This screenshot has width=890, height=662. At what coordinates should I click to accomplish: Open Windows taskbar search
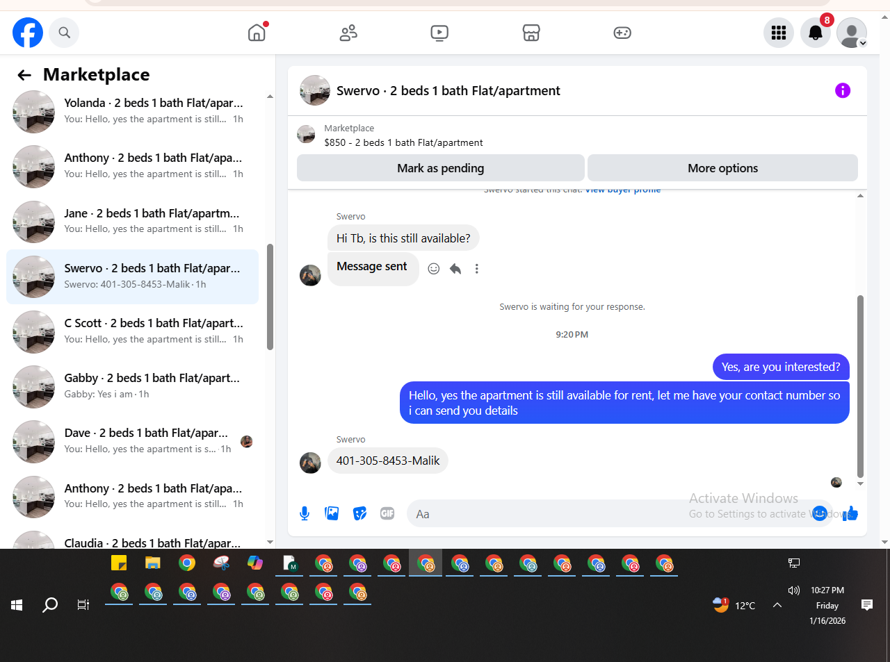[50, 605]
